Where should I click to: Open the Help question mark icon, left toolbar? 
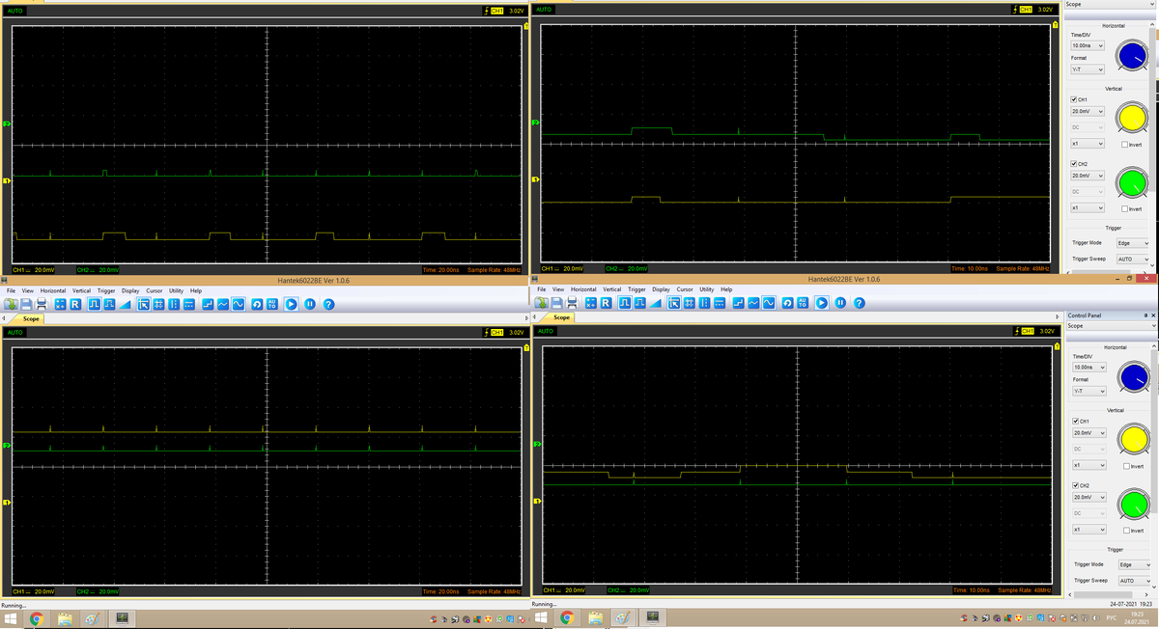click(x=328, y=305)
